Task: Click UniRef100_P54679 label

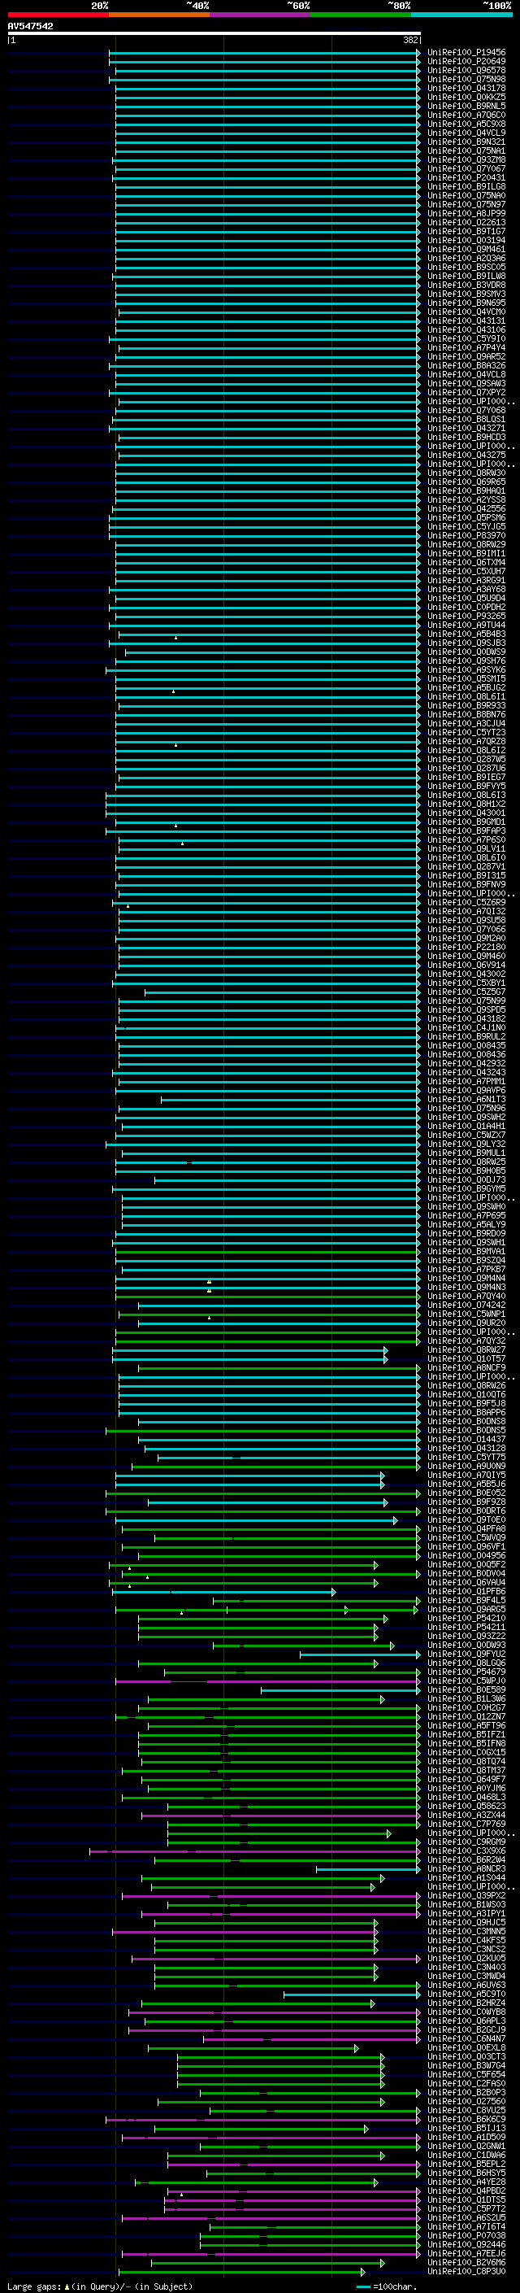Action: [466, 1672]
